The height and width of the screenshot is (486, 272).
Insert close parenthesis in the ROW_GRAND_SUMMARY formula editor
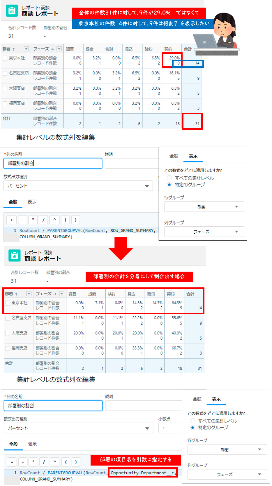[76, 220]
